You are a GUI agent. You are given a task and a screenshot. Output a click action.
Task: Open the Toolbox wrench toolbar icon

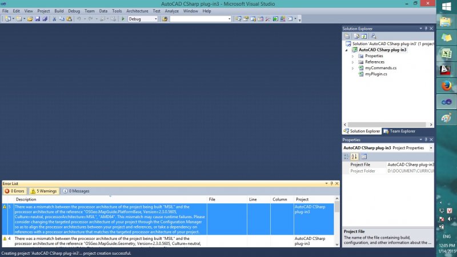tap(268, 19)
